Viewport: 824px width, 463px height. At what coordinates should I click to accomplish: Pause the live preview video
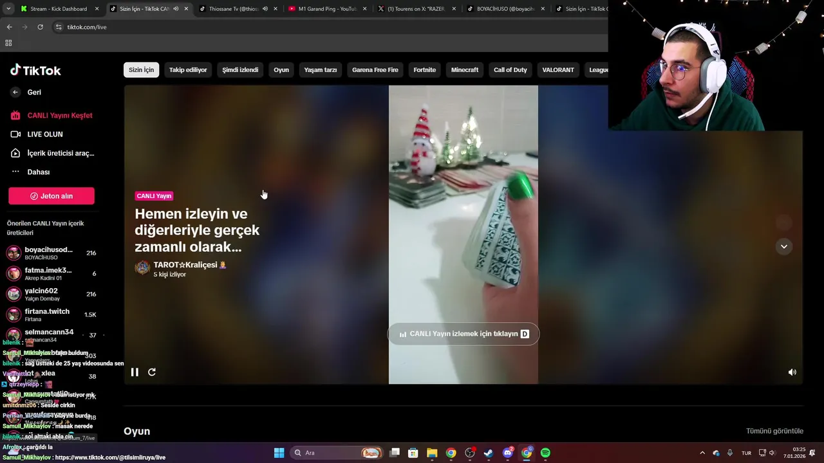(x=135, y=372)
